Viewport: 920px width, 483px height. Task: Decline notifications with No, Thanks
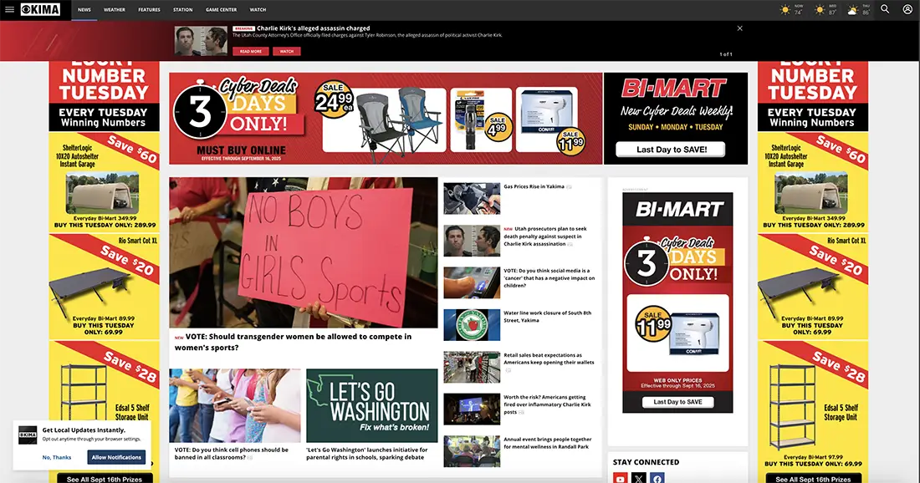pos(57,457)
